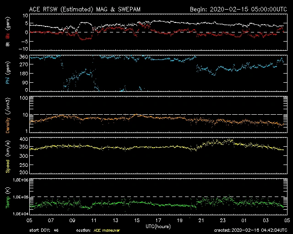Select the 180 tick on the Phi axis
Image resolution: width=293 pixels, height=234 pixels.
click(x=24, y=74)
